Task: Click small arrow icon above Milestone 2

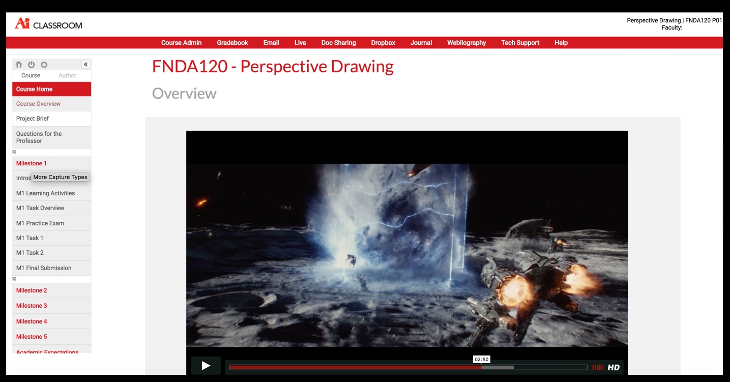Action: 14,279
